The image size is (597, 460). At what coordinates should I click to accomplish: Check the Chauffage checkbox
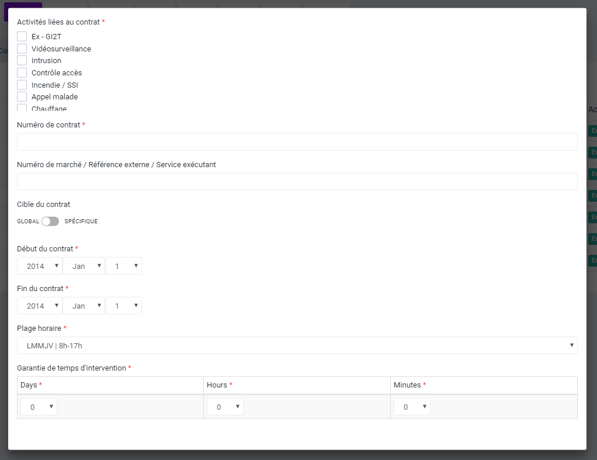coord(22,108)
